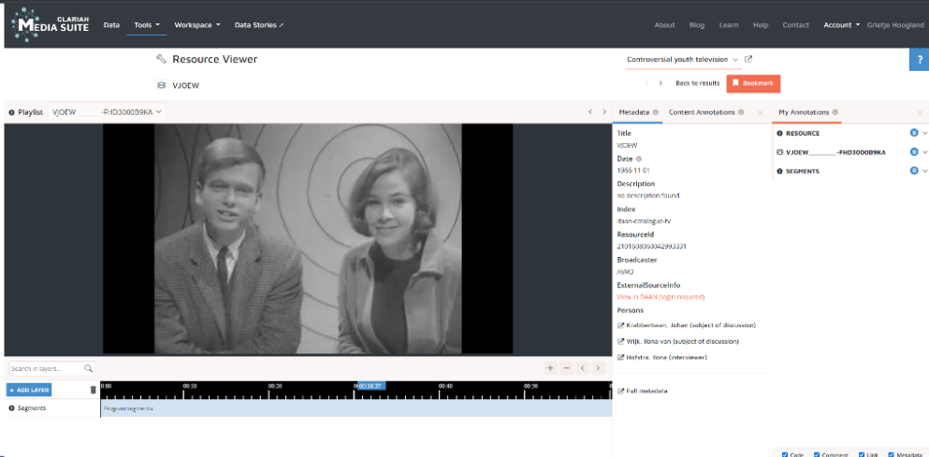Screen dimensions: 929x457
Task: Switch to the Content Annotations tab
Action: click(702, 112)
